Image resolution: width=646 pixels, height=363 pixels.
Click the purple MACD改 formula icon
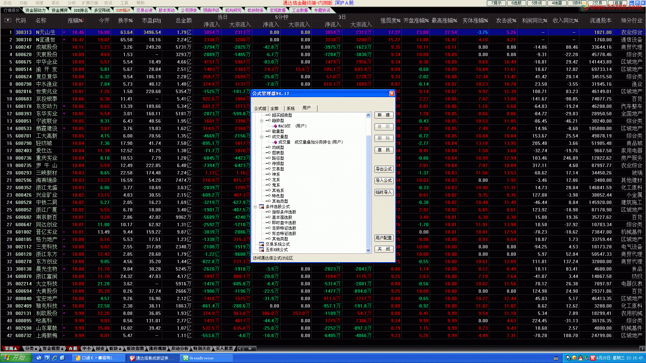[x=276, y=126]
